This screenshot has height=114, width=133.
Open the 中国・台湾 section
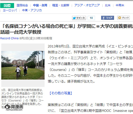point(40,5)
